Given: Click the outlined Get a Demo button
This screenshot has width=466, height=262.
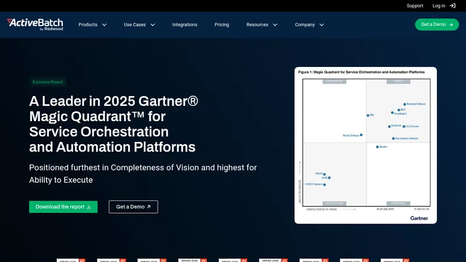Looking at the screenshot, I should click(133, 207).
